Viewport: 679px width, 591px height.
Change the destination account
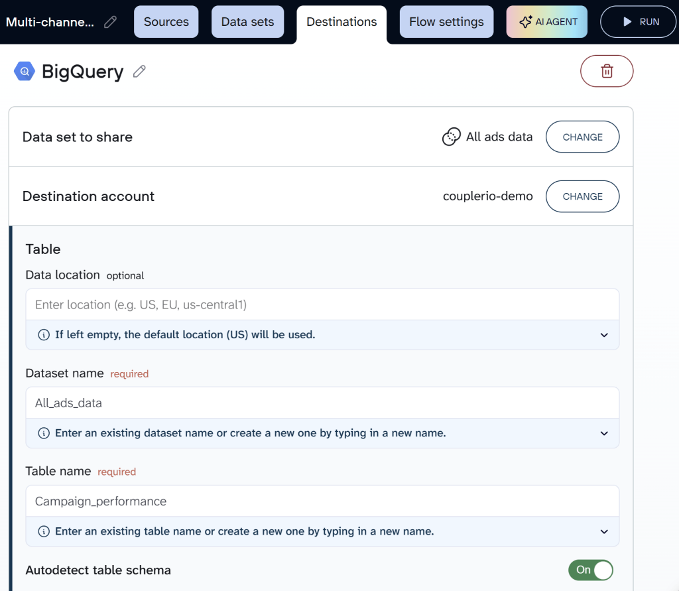pos(582,196)
